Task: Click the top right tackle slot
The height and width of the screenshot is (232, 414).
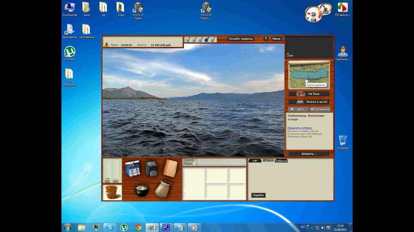Action: 237,176
